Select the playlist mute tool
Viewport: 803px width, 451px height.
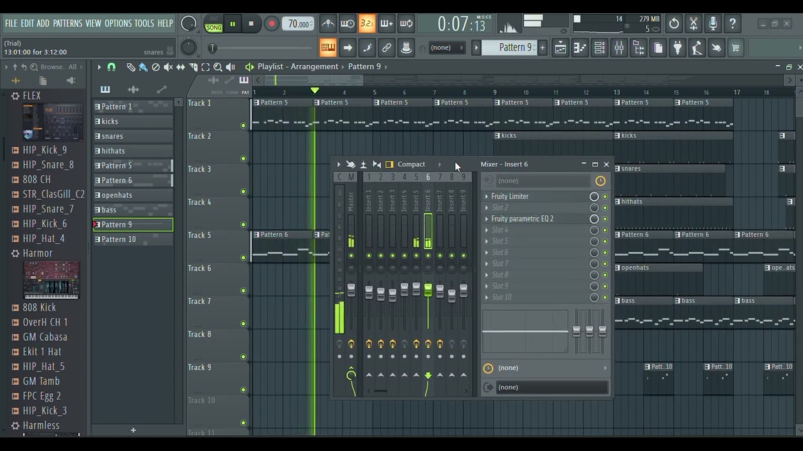tap(168, 66)
